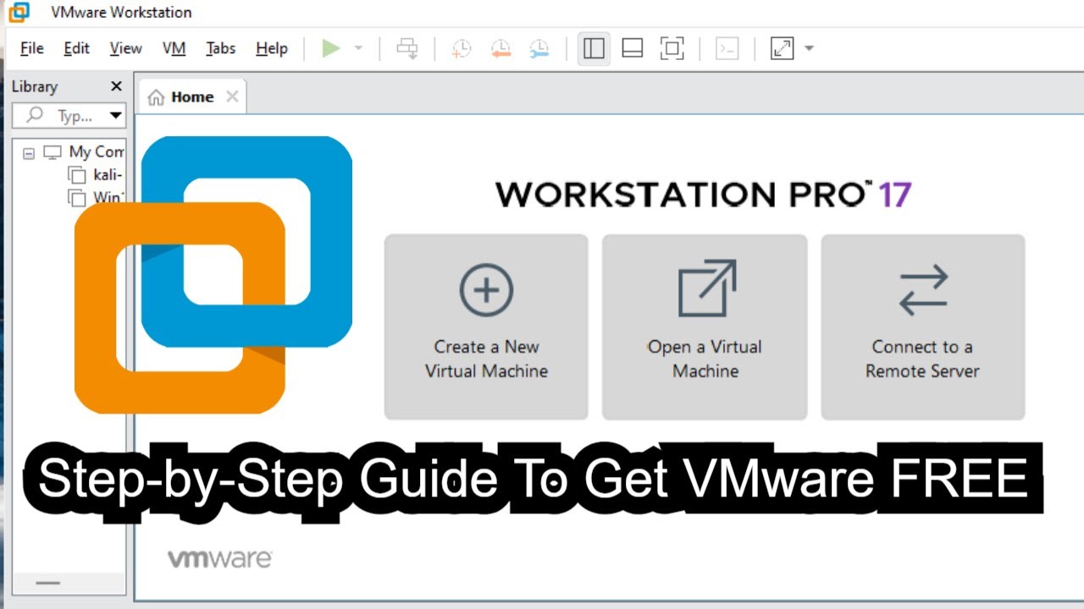The image size is (1084, 609).
Task: Close the Library panel
Action: 116,86
